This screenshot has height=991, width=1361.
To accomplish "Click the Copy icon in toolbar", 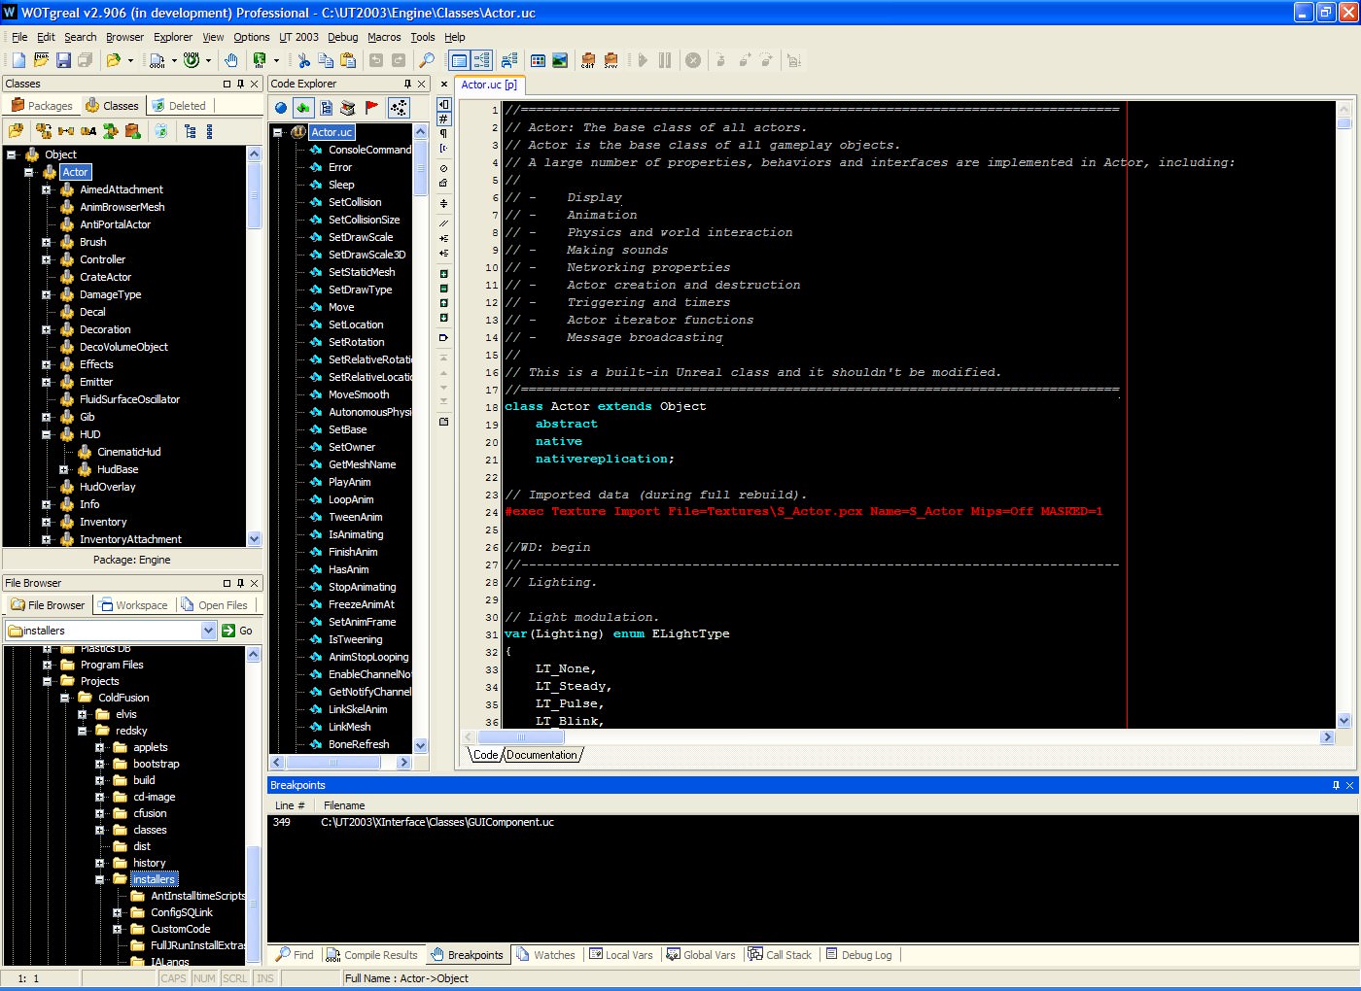I will (326, 60).
